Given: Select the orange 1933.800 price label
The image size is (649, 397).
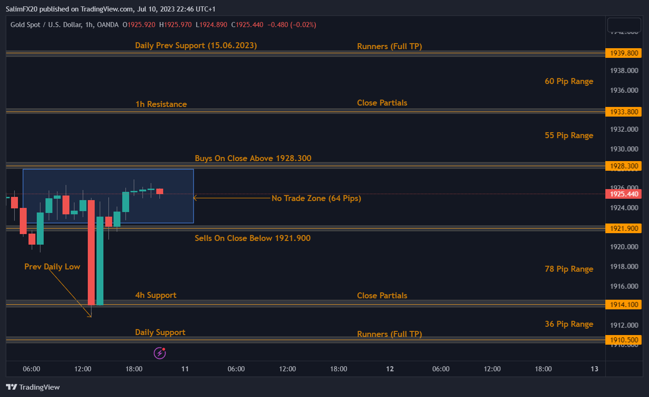Looking at the screenshot, I should coord(623,112).
